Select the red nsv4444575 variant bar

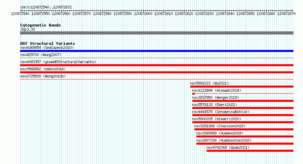[x=243, y=115]
